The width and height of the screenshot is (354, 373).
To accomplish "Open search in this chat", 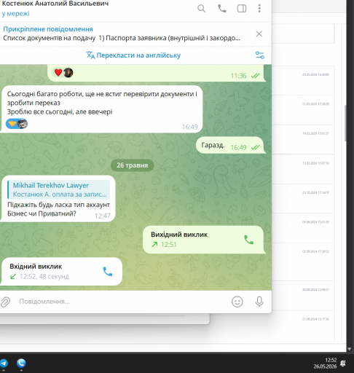I will [x=201, y=9].
